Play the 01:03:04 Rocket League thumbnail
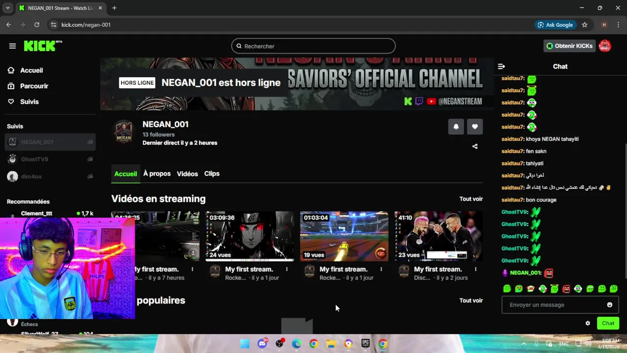The width and height of the screenshot is (627, 353). (344, 236)
